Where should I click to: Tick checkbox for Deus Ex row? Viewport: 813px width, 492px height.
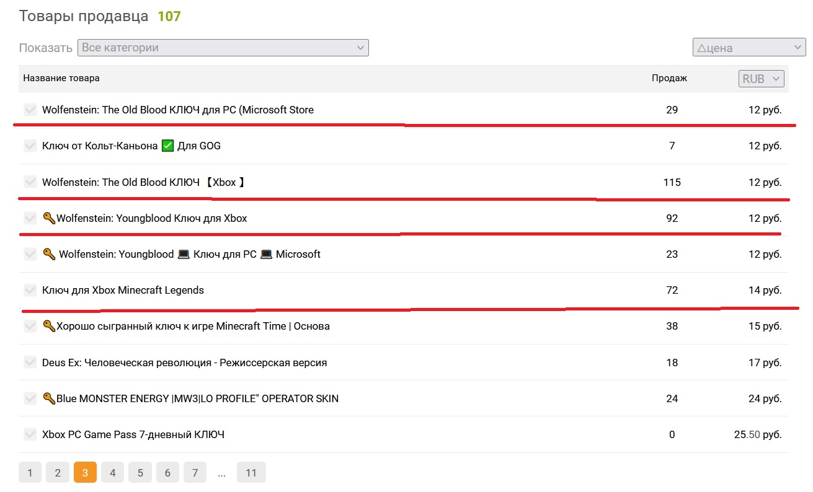pyautogui.click(x=30, y=362)
